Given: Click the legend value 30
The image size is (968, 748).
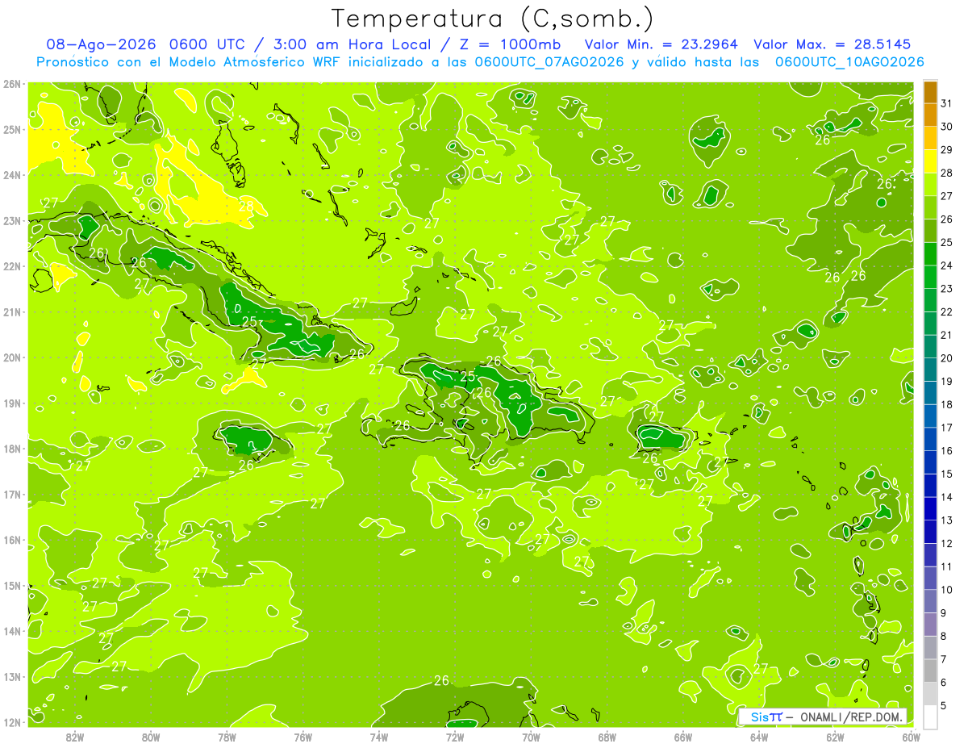Looking at the screenshot, I should (x=946, y=127).
